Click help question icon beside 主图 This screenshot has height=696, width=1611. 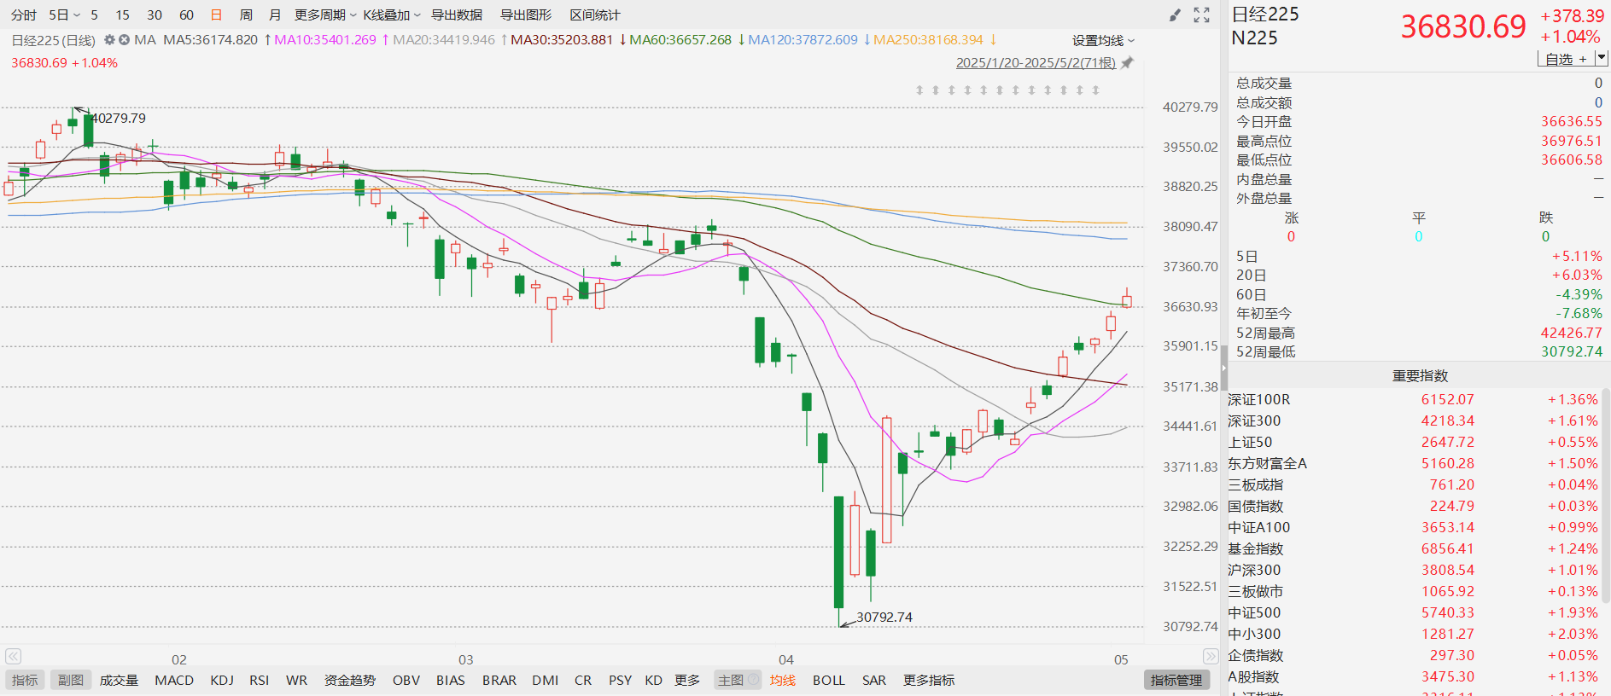(x=752, y=680)
